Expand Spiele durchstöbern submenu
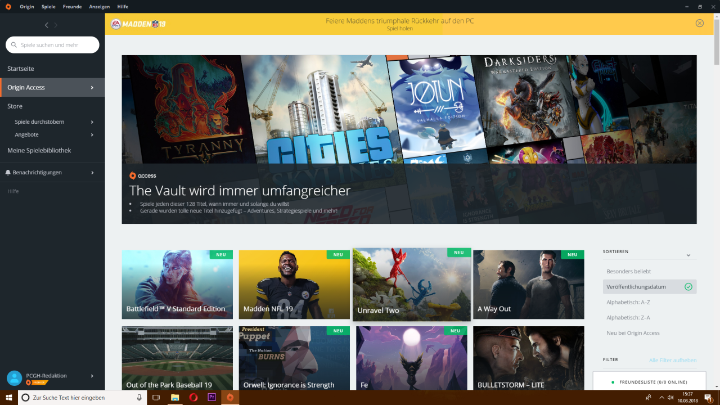This screenshot has width=720, height=405. click(x=92, y=122)
